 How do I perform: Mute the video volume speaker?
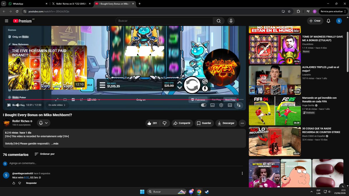coord(18,105)
